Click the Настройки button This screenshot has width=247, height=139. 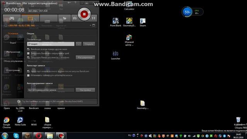[x=85, y=90]
